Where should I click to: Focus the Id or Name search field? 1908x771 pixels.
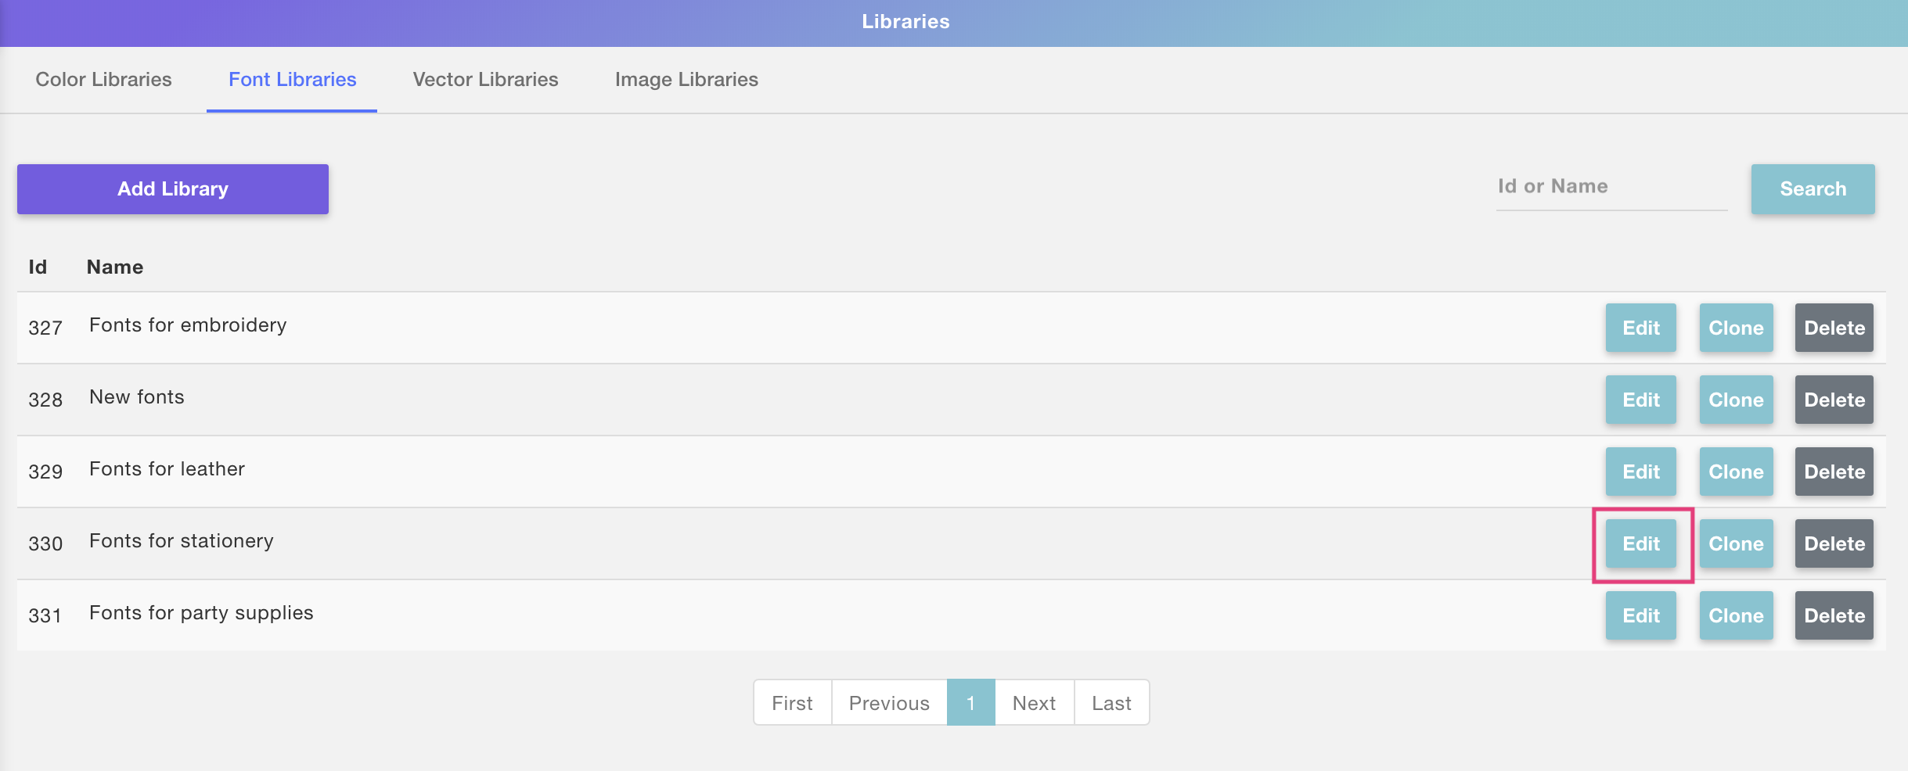[x=1611, y=187]
